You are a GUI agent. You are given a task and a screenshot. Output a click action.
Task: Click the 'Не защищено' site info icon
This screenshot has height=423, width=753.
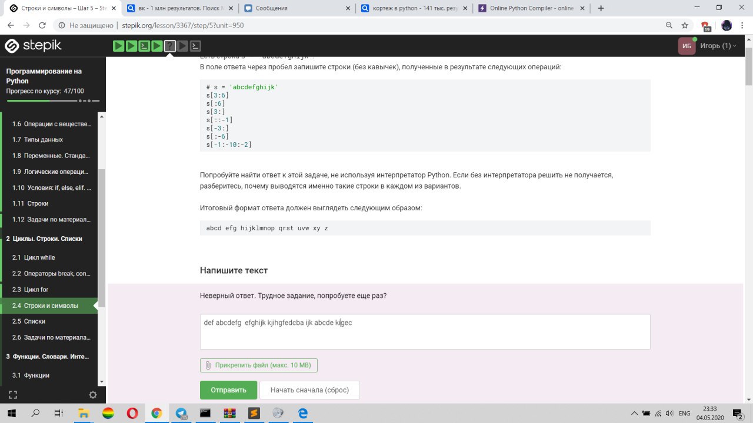[62, 26]
